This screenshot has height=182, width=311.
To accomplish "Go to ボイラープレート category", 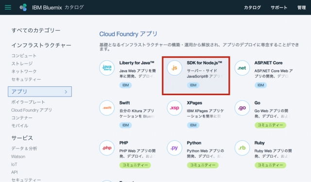I will [28, 102].
